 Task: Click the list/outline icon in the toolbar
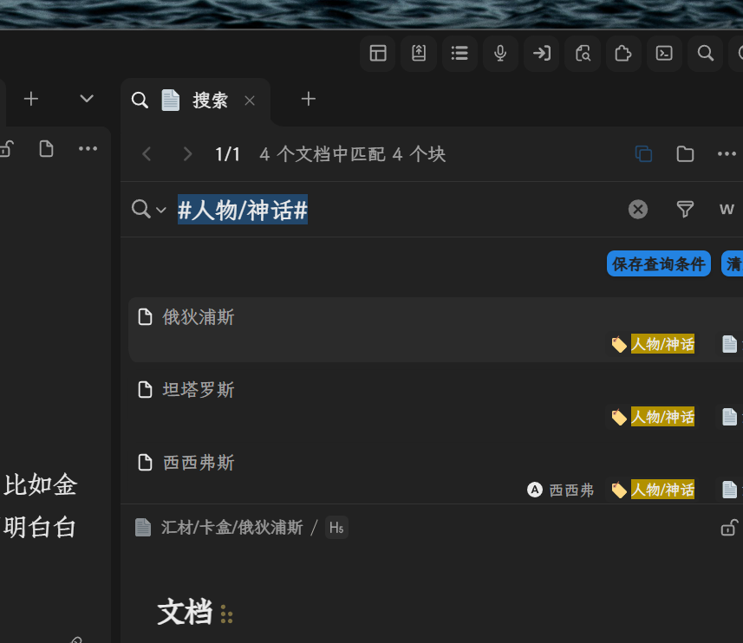[459, 53]
